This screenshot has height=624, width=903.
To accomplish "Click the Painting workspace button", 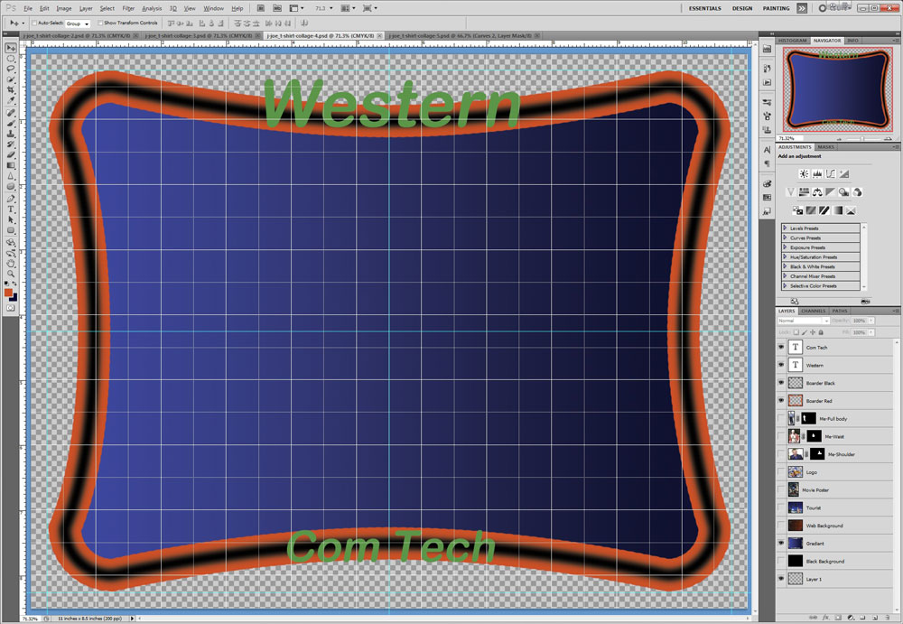I will [776, 8].
